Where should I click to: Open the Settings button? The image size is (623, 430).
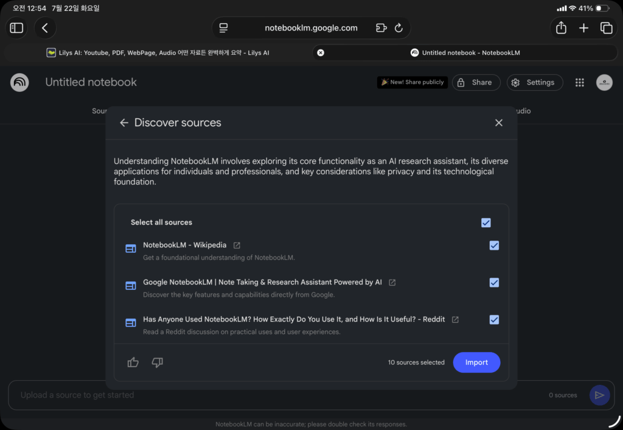coord(534,82)
